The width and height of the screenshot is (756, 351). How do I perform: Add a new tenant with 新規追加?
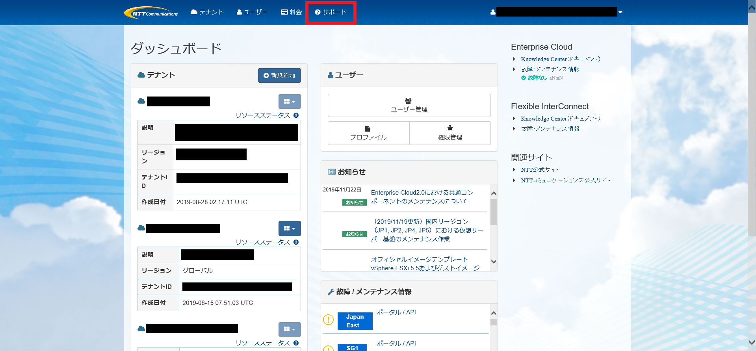click(x=279, y=76)
